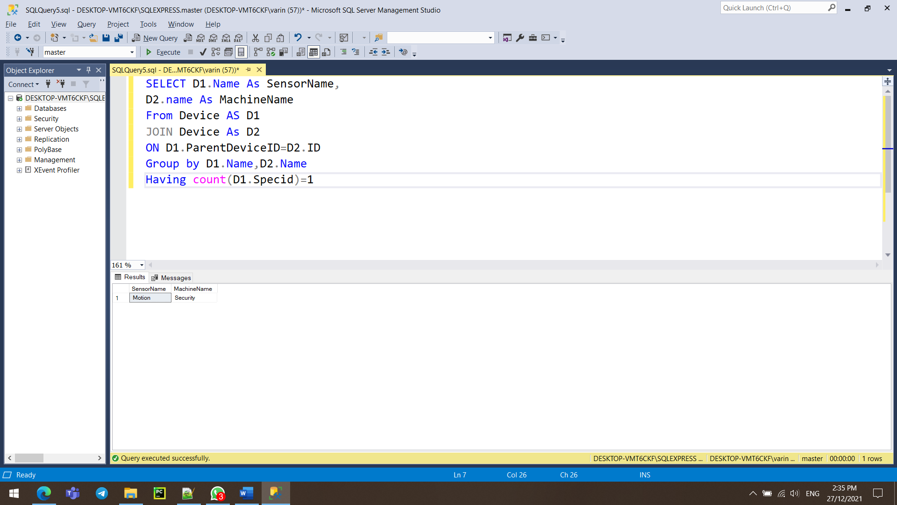Screen dimensions: 897x505
Task: Click the Motion result cell
Action: [150, 298]
